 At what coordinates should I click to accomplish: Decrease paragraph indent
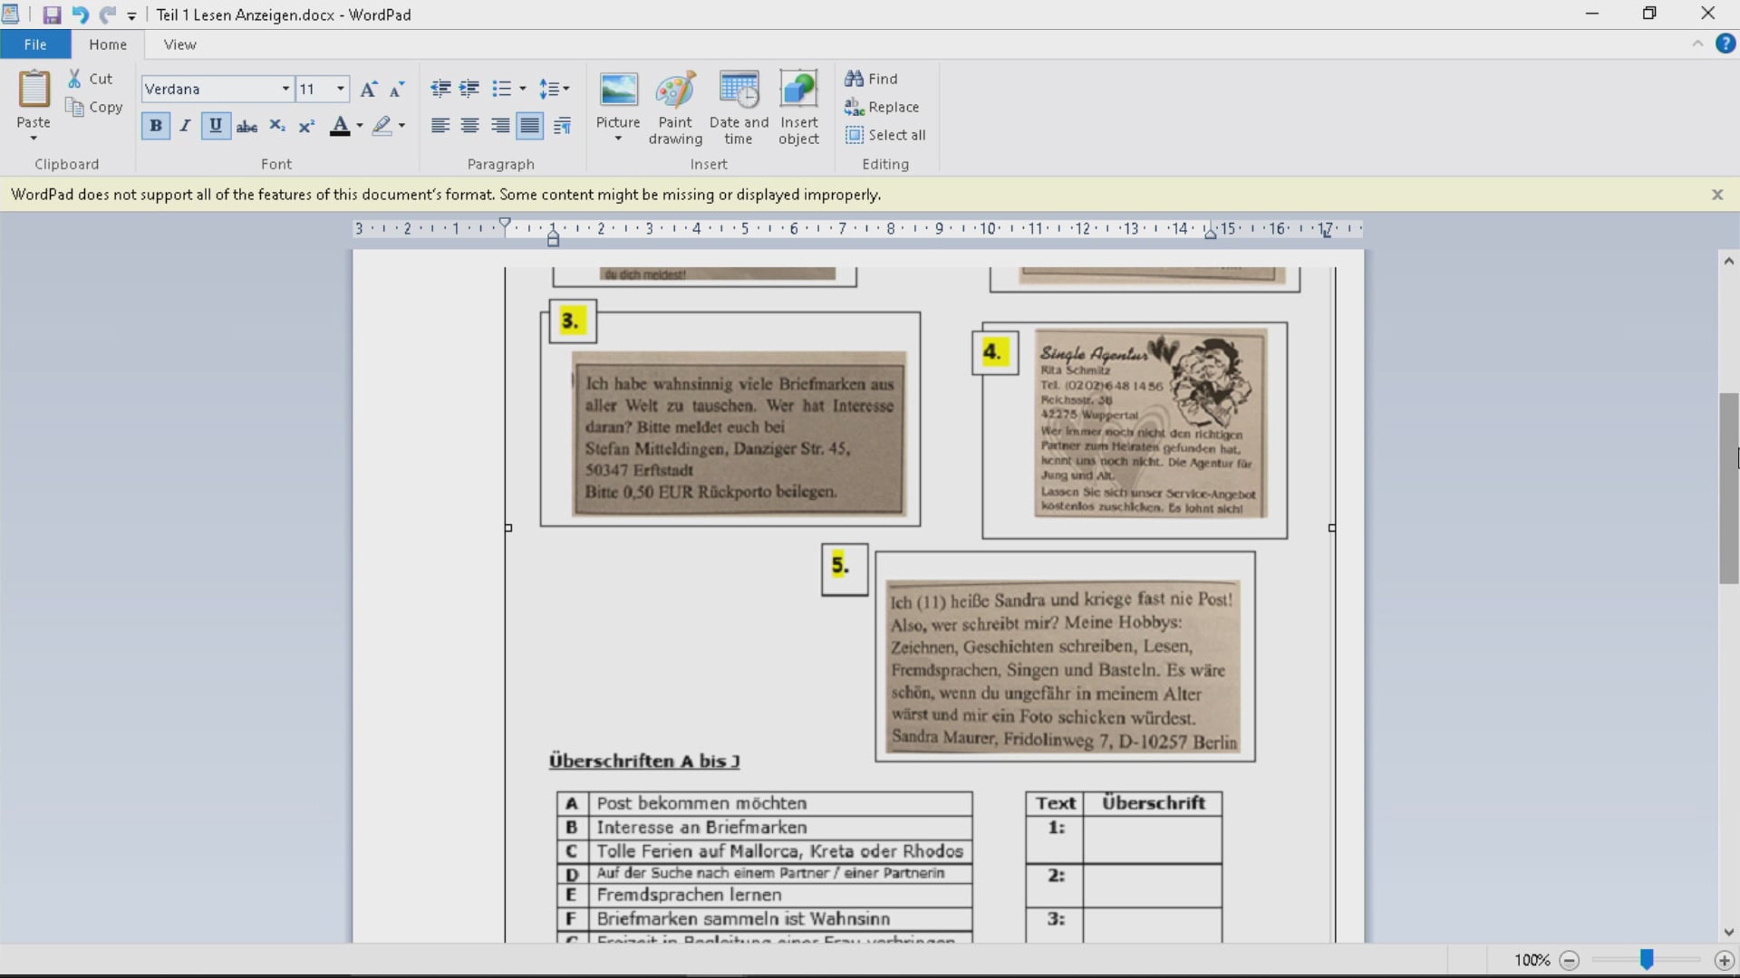[x=440, y=89]
